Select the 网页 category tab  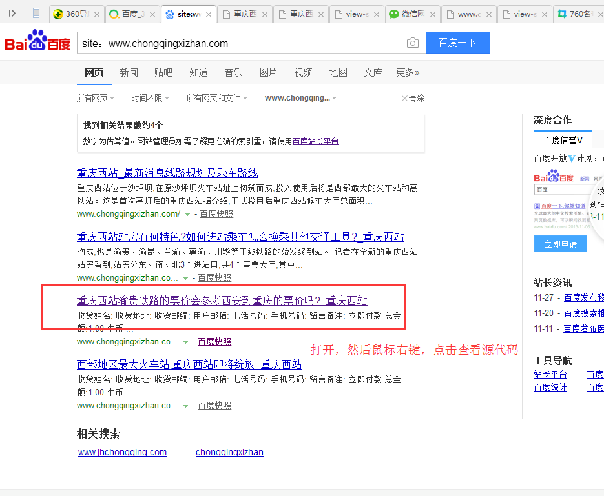[94, 72]
